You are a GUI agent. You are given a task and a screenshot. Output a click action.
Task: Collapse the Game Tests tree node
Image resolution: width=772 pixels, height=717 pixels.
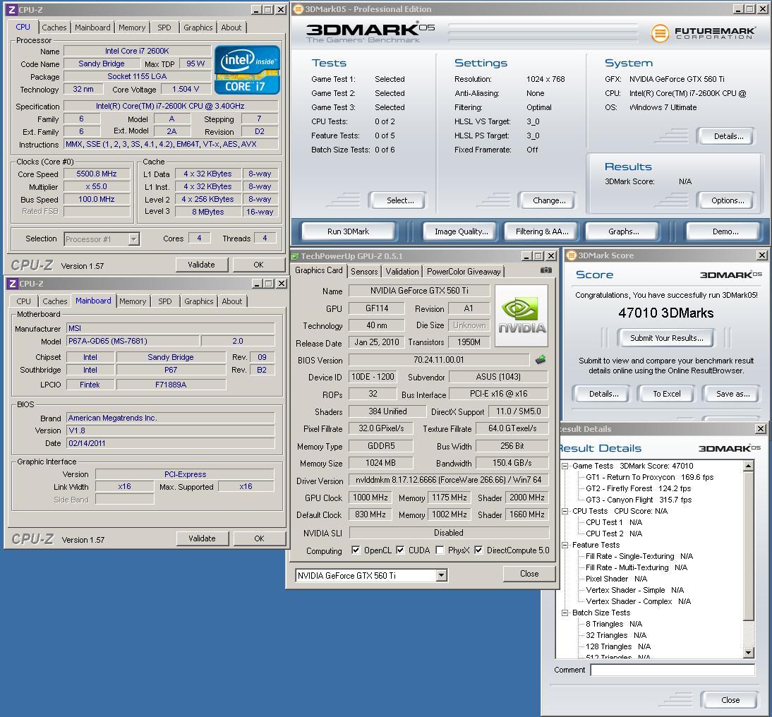point(565,466)
